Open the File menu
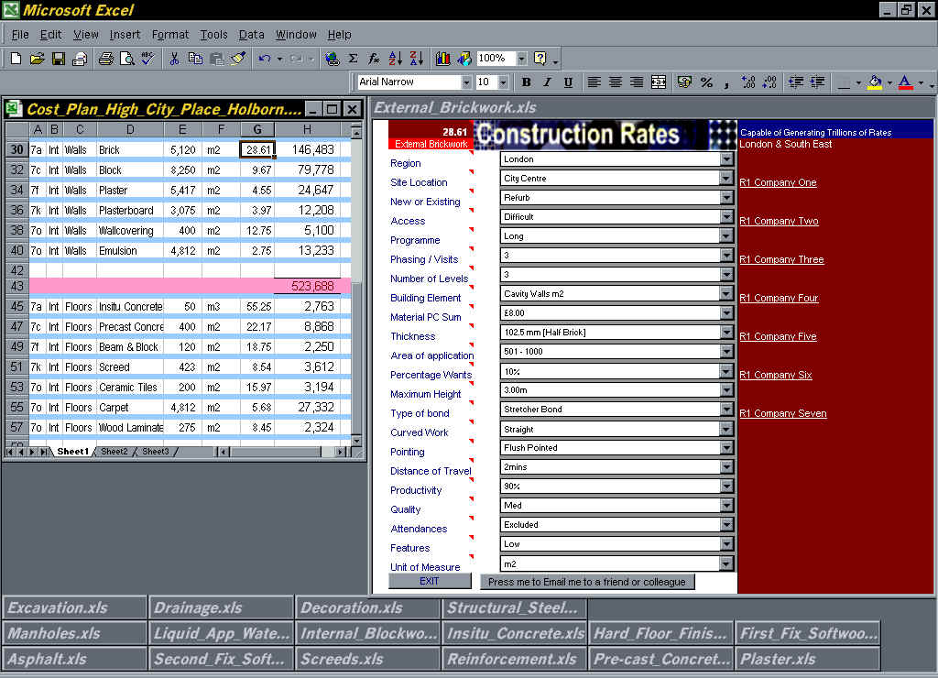938x678 pixels. click(x=20, y=35)
